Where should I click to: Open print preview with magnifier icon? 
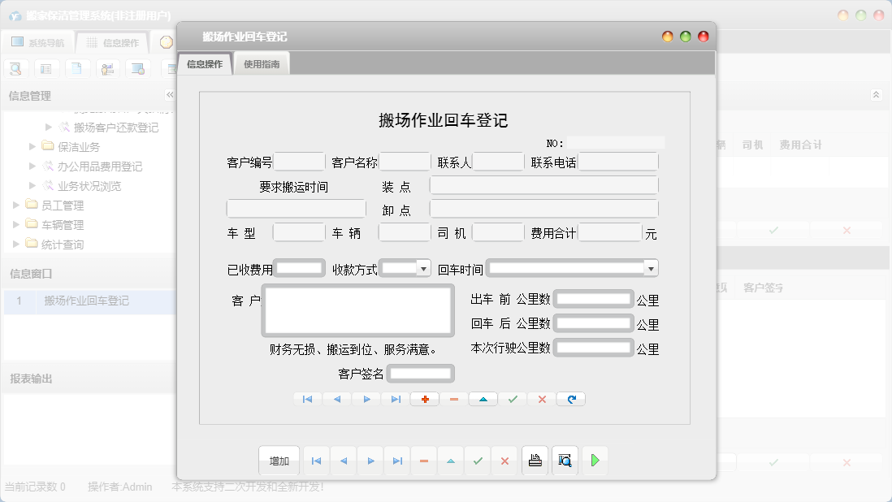pyautogui.click(x=564, y=461)
